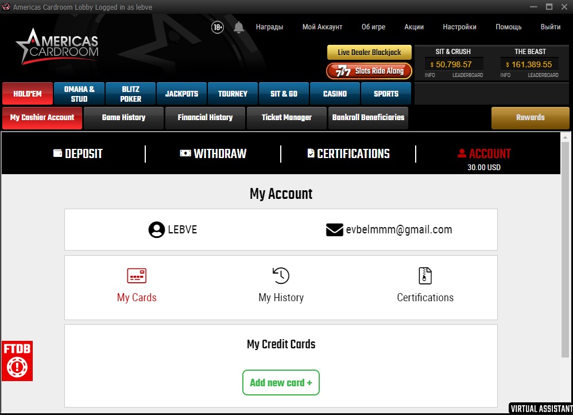Select the SIT & GO tab
573x415 pixels.
284,94
